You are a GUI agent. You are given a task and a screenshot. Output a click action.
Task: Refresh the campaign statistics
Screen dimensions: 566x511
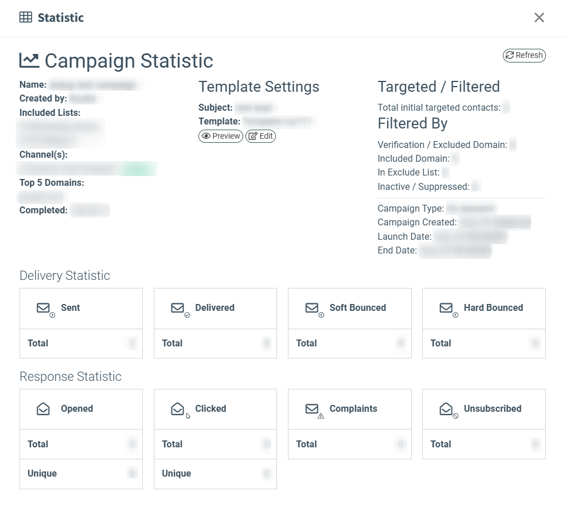524,55
